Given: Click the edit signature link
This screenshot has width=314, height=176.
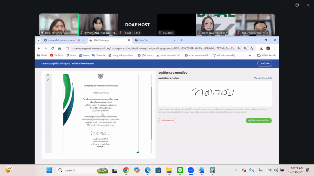Looking at the screenshot, I should click(263, 78).
